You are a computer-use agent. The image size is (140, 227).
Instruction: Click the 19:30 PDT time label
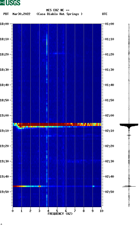click(4, 161)
